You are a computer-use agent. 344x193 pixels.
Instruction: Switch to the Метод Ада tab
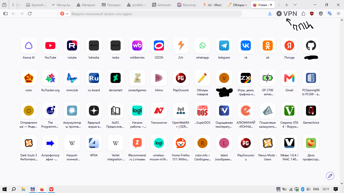(62, 5)
